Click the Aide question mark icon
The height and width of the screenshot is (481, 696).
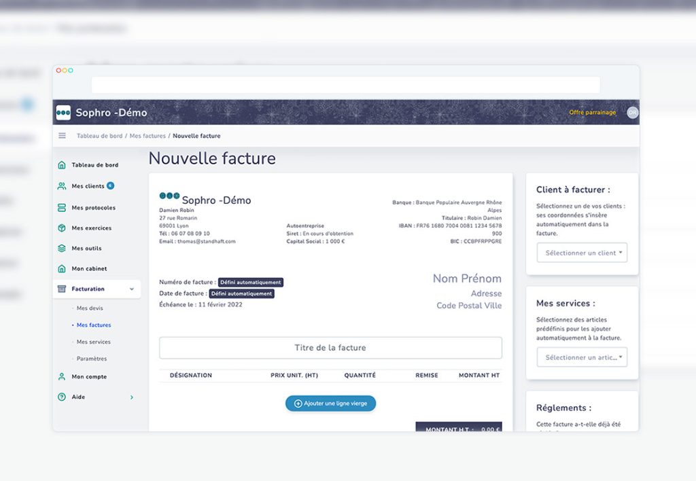[62, 397]
